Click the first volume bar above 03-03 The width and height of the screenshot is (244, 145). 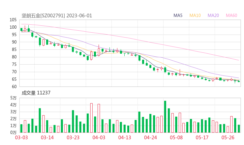pyautogui.click(x=21, y=128)
